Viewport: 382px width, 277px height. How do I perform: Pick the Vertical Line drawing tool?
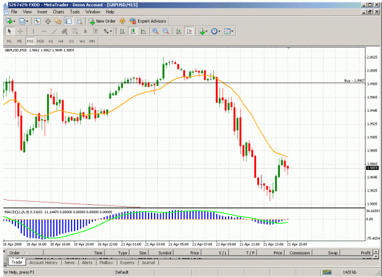[x=33, y=31]
